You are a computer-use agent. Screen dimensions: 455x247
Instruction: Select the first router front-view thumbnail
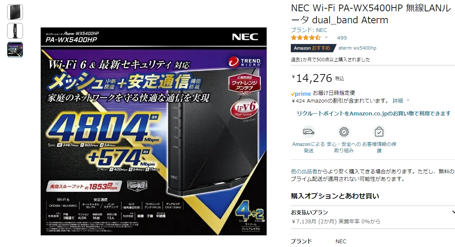pos(15,12)
